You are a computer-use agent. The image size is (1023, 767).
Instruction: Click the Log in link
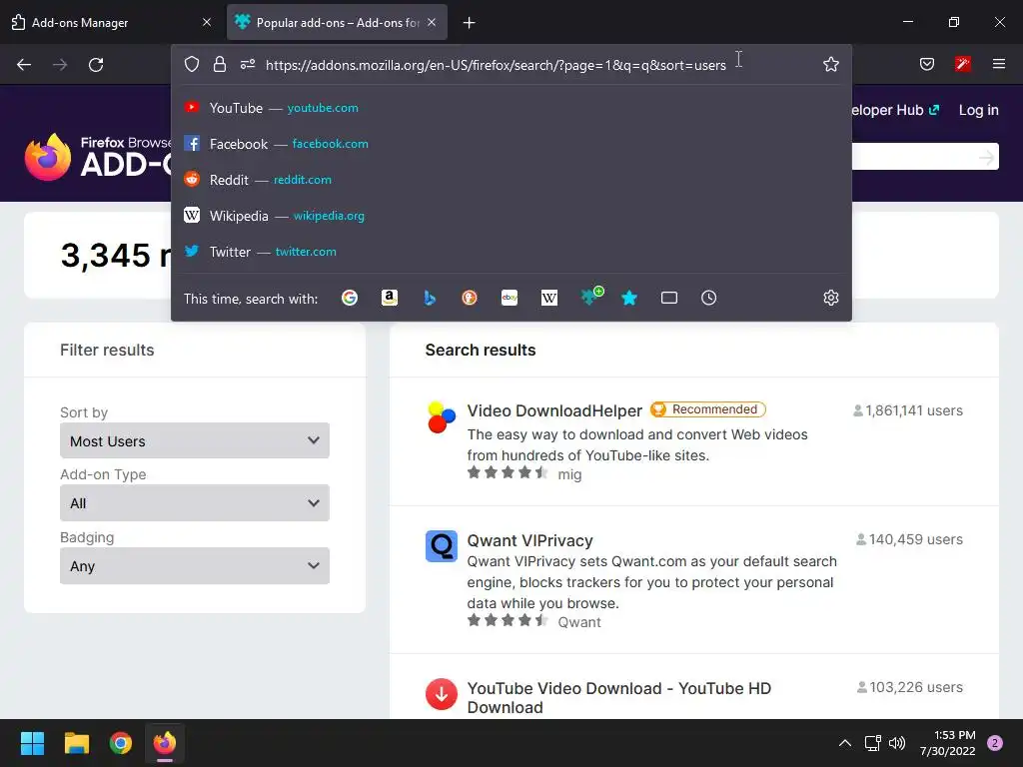[979, 110]
